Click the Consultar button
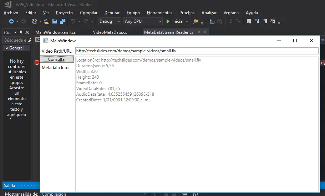The width and height of the screenshot is (325, 196). pos(57,59)
